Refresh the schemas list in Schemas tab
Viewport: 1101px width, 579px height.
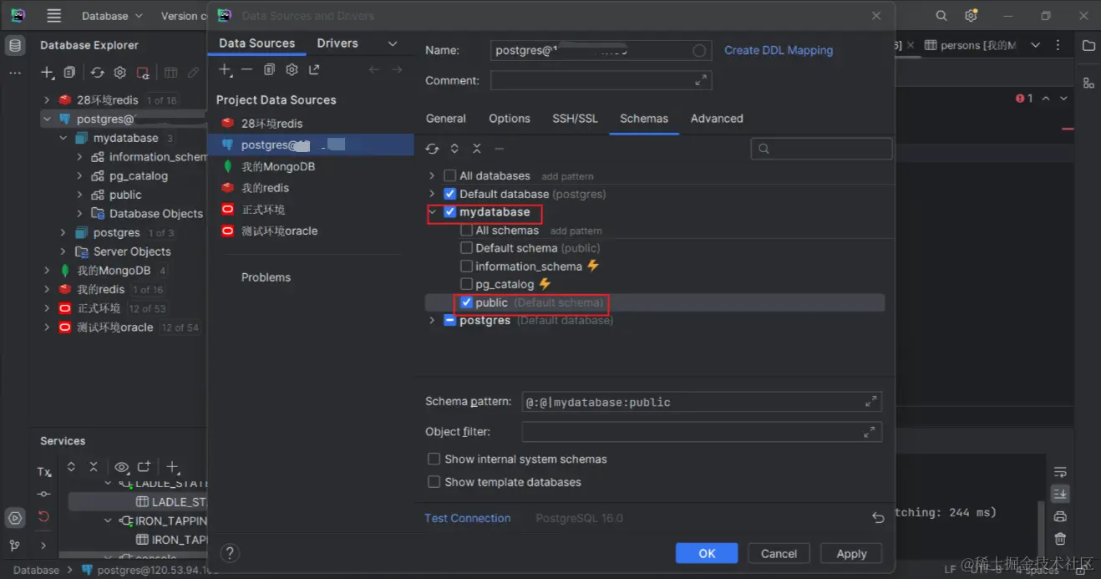tap(432, 149)
